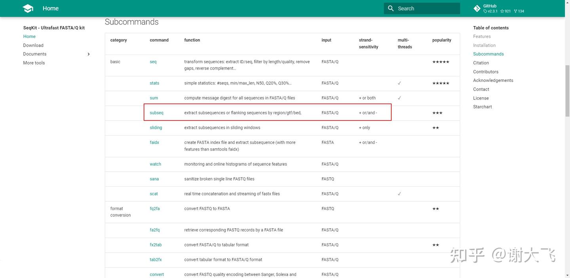
Task: Open the Starchart from table of contents
Action: pos(482,106)
